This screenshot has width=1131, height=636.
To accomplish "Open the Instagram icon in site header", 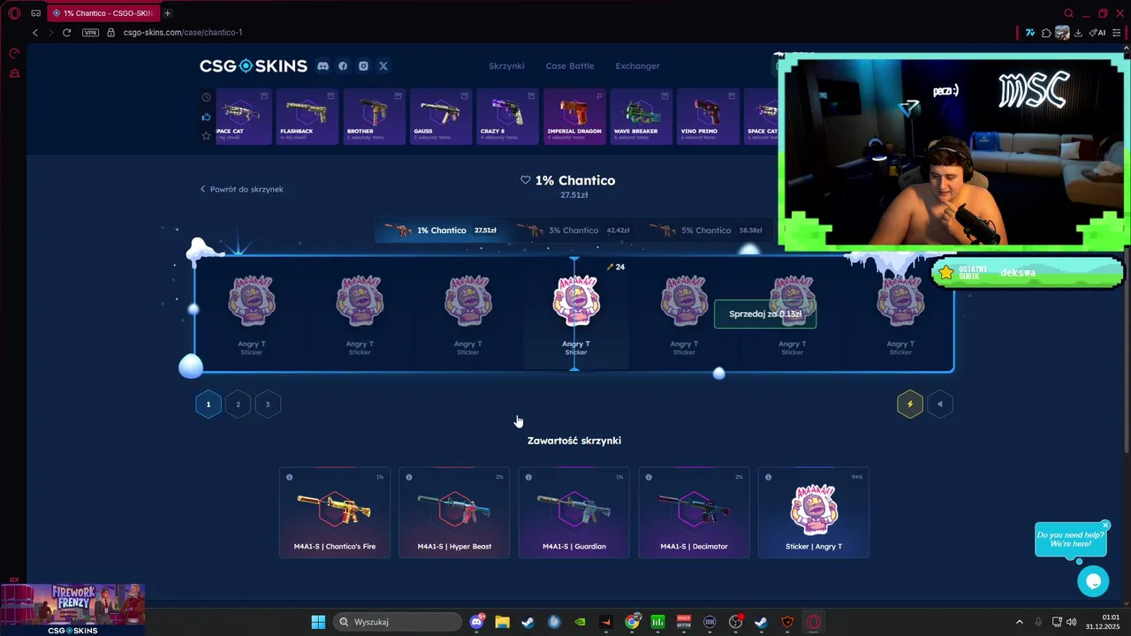I will click(x=363, y=66).
